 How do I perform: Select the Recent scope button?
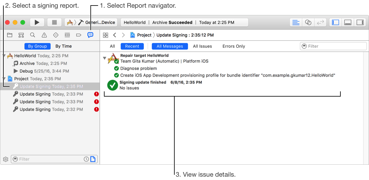pyautogui.click(x=132, y=46)
